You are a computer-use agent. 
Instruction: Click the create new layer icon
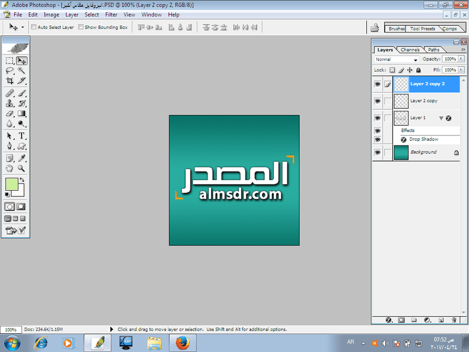click(440, 320)
